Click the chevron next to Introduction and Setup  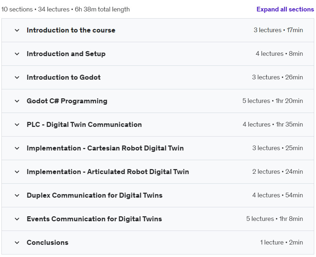pyautogui.click(x=17, y=54)
